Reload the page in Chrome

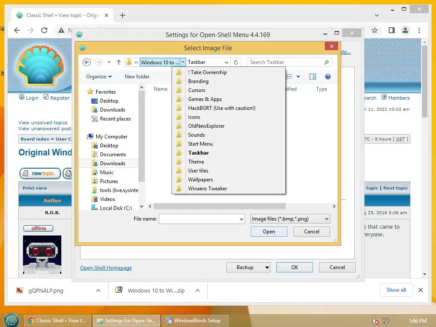(x=44, y=30)
